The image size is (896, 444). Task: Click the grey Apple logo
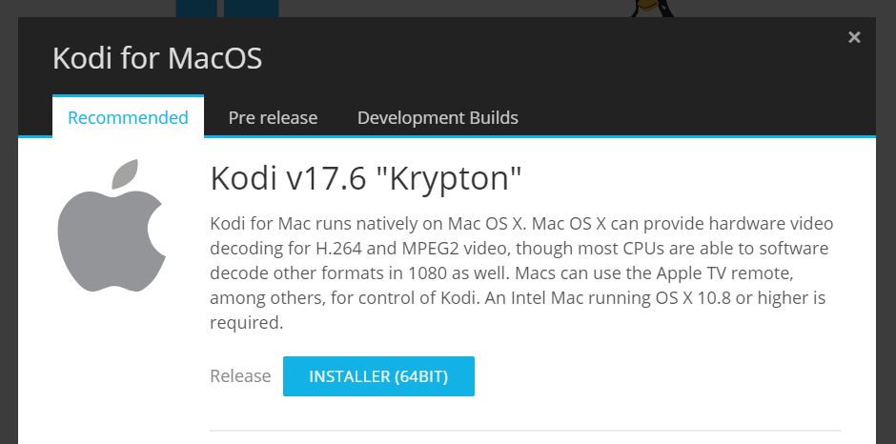pos(112,225)
